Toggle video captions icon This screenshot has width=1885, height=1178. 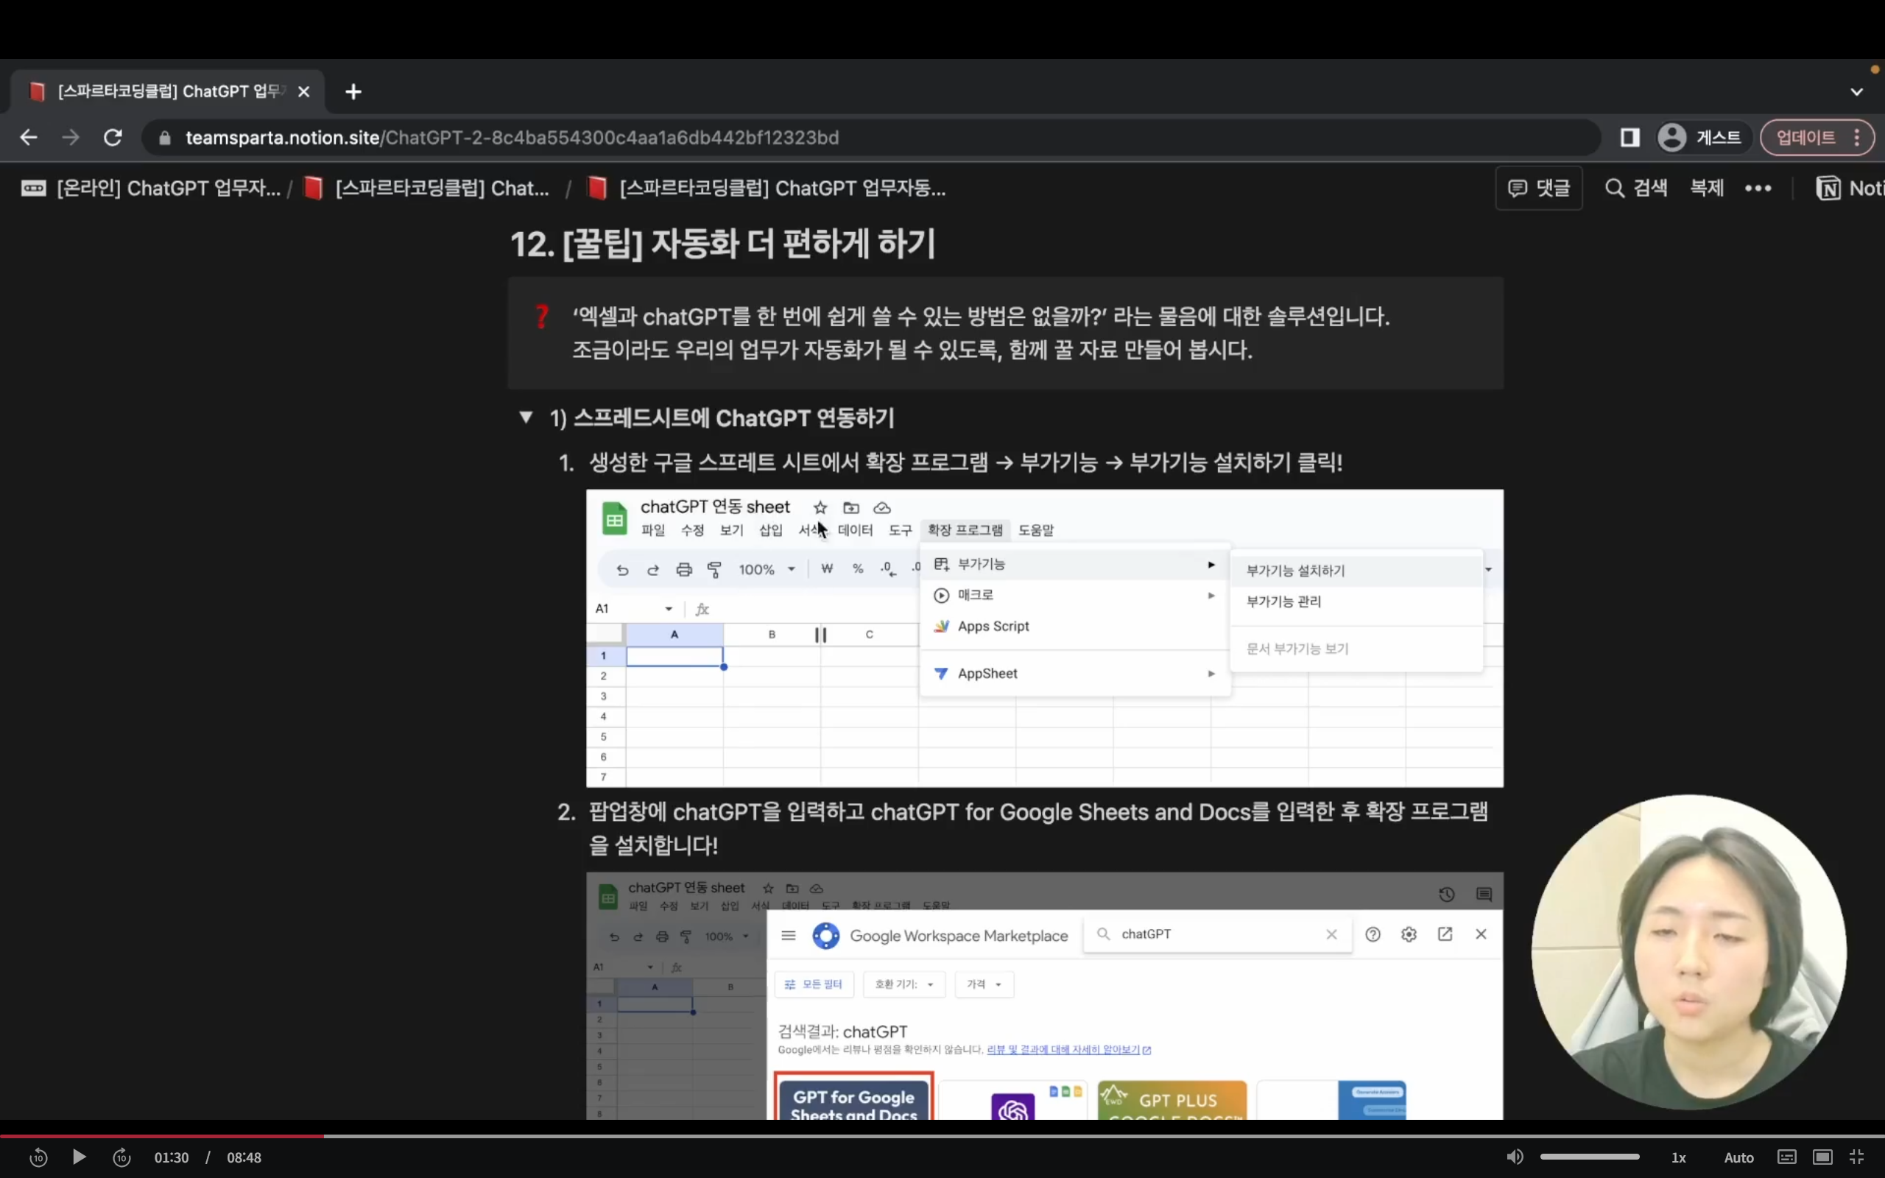[x=1787, y=1157]
